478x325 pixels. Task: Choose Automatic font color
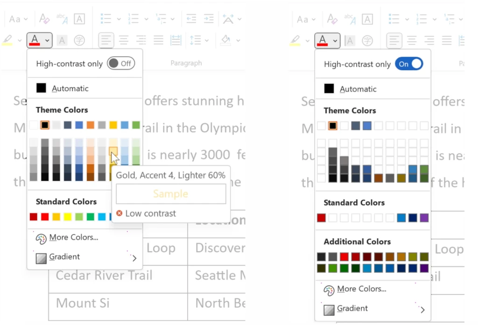tap(70, 88)
